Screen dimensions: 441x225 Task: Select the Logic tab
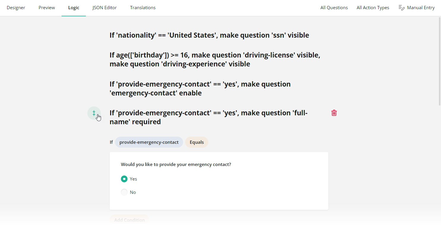[73, 7]
